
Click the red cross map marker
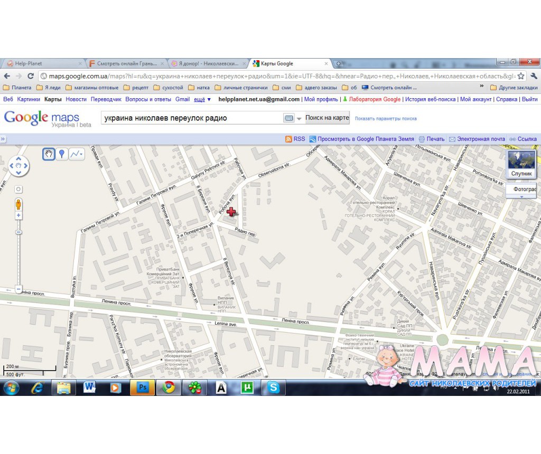click(231, 212)
